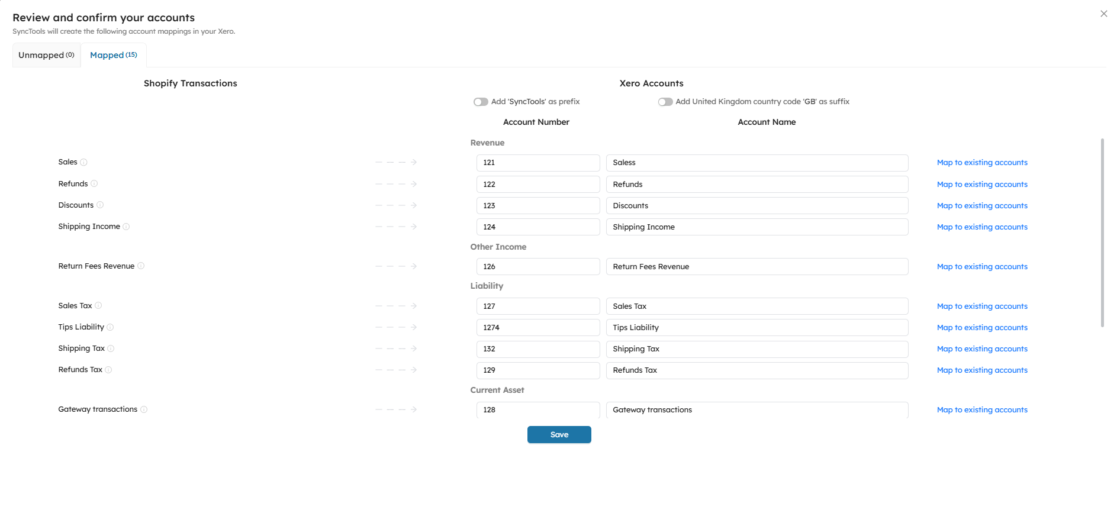Click the 'Account Number' column label
Image resolution: width=1117 pixels, height=510 pixels.
click(536, 122)
